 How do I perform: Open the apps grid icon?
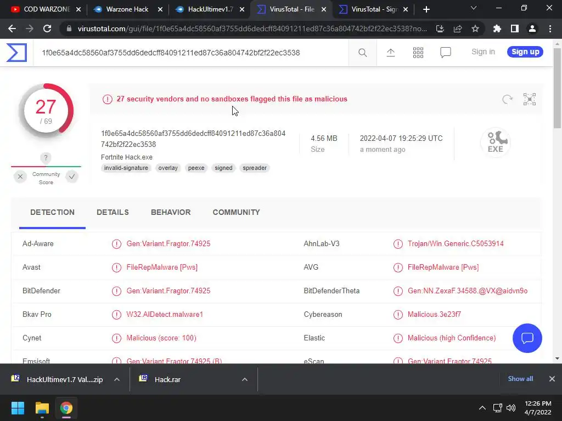[418, 53]
